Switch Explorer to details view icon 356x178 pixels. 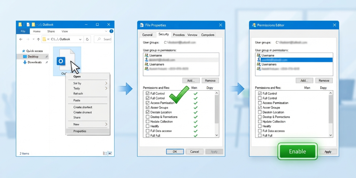(105, 153)
